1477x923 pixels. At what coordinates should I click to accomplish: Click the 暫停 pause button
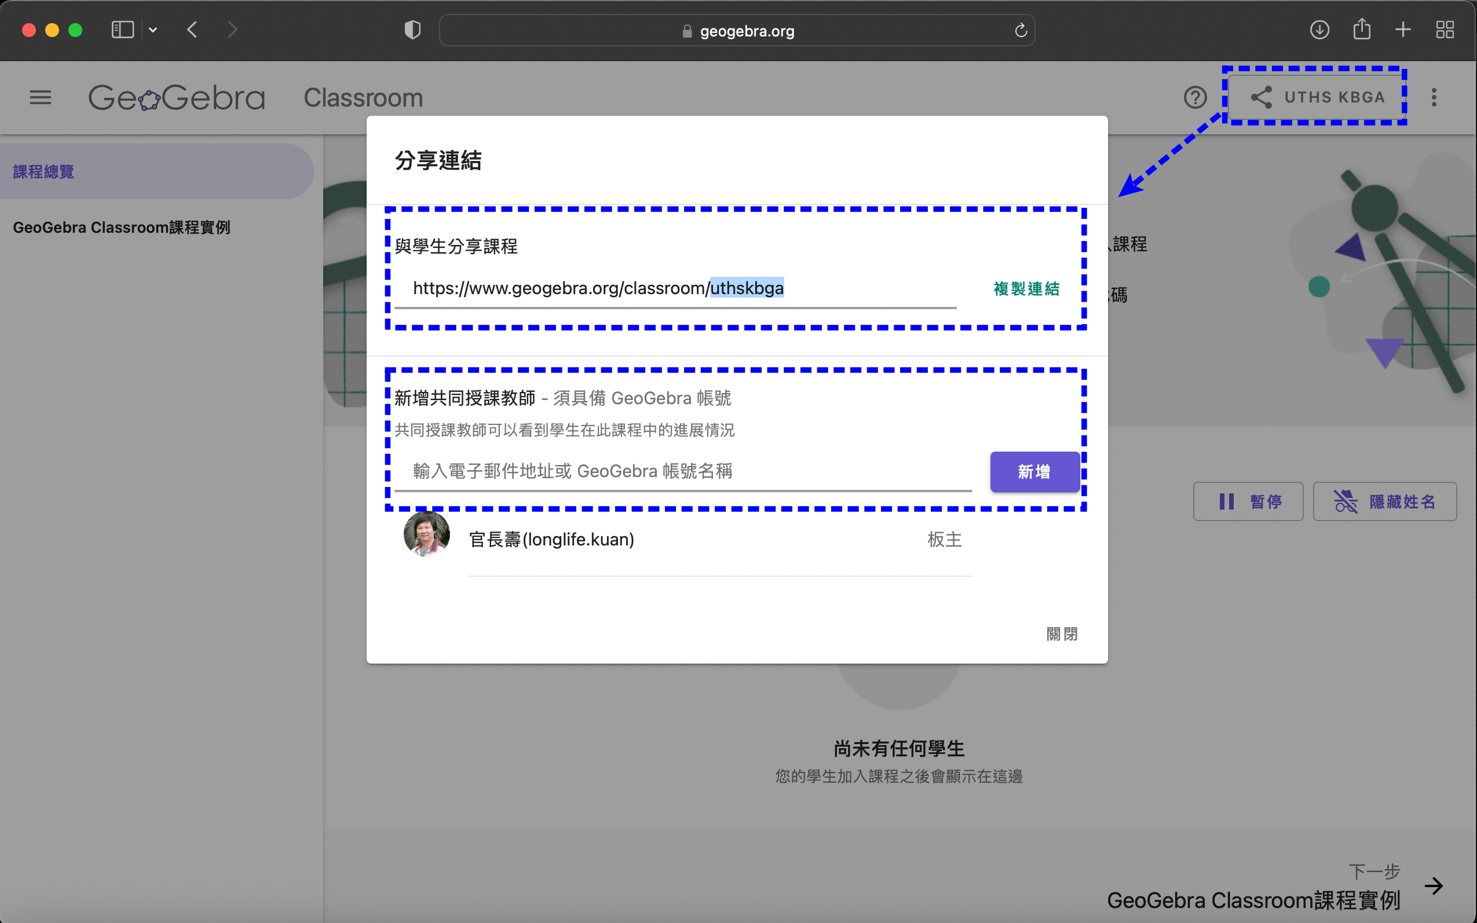point(1248,502)
